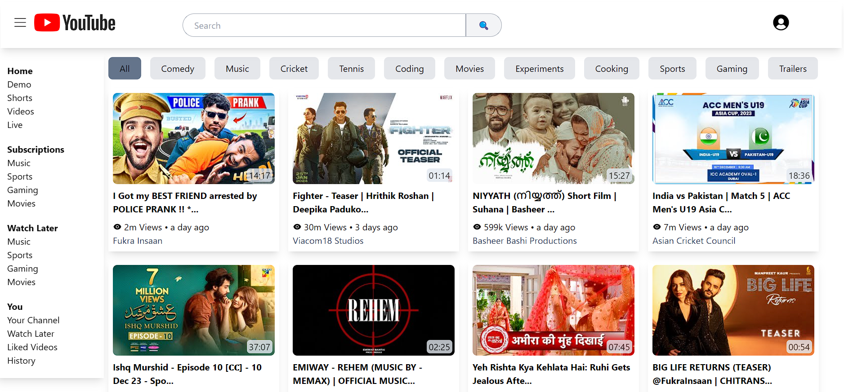Open Demo in sidebar
The height and width of the screenshot is (392, 844).
pyautogui.click(x=19, y=84)
